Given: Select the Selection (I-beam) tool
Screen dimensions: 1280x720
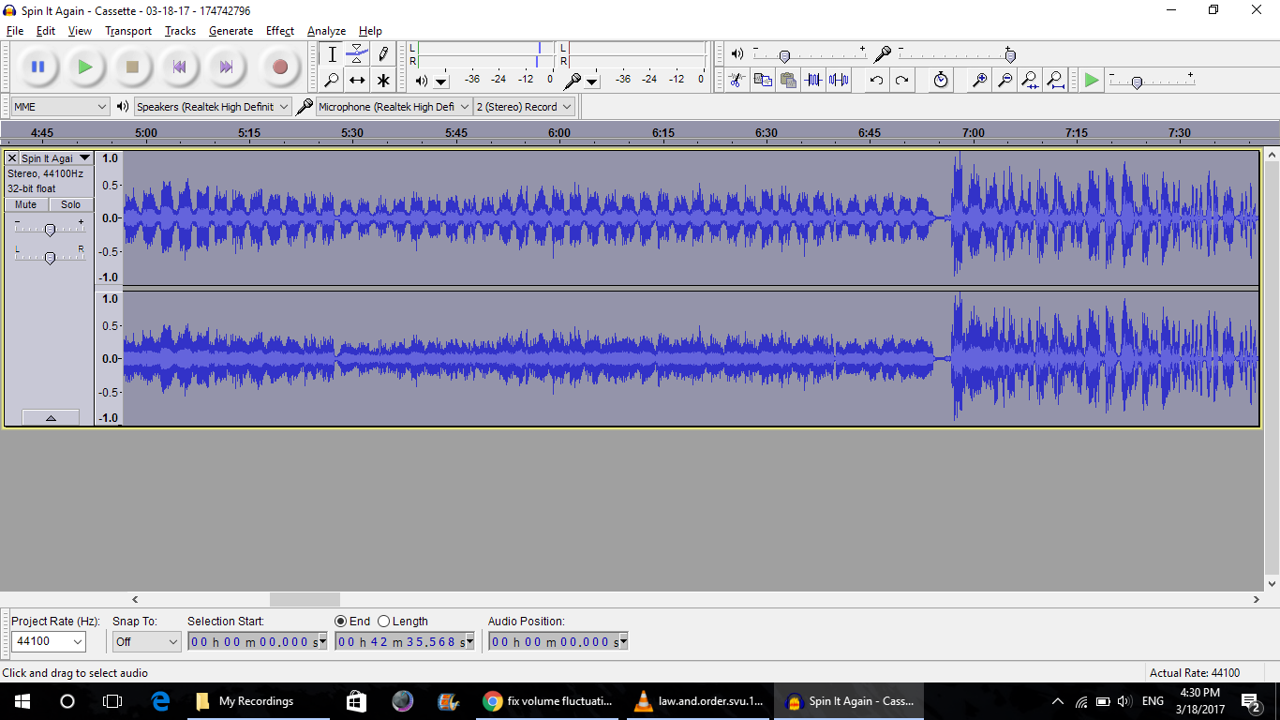Looking at the screenshot, I should pos(332,54).
